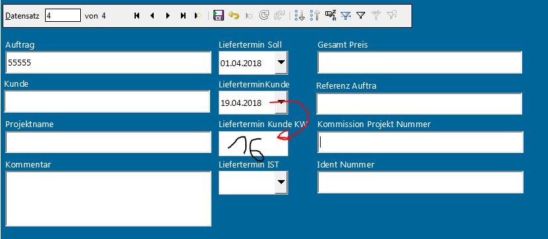Undo data entry with yellow arrow
This screenshot has height=239, width=548.
coord(234,16)
